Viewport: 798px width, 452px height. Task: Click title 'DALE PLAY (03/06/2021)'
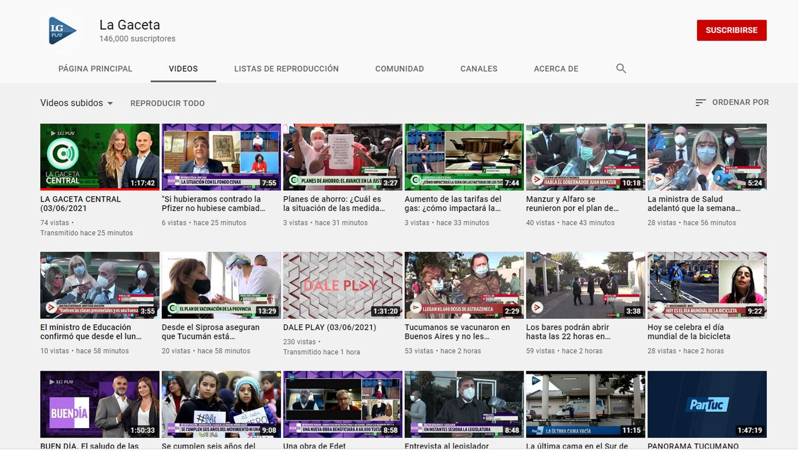[x=330, y=328]
